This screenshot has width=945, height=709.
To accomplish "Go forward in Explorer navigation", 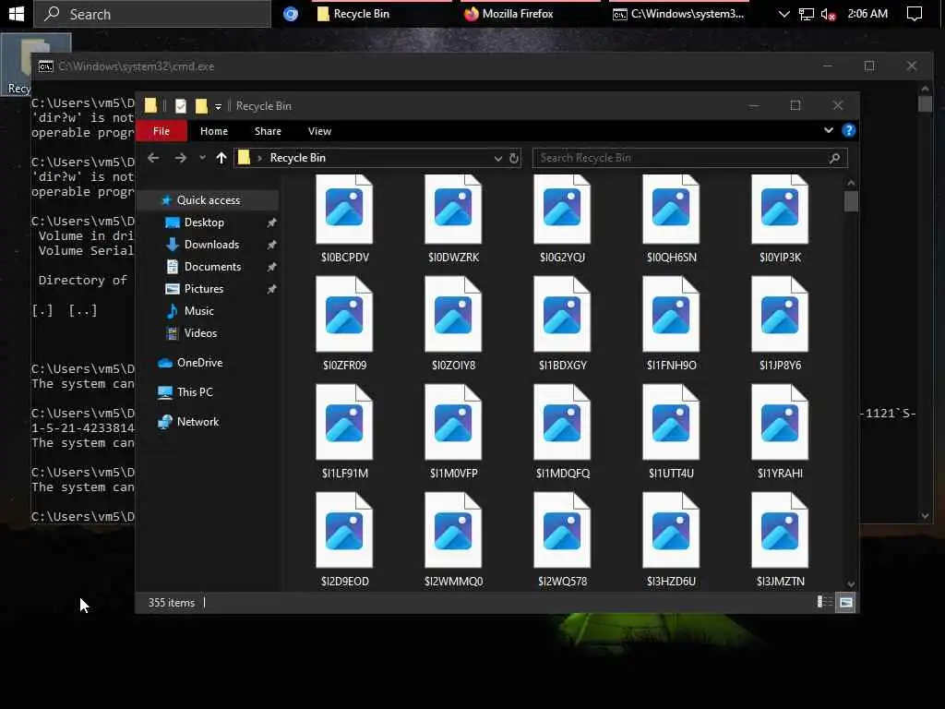I will click(x=180, y=158).
